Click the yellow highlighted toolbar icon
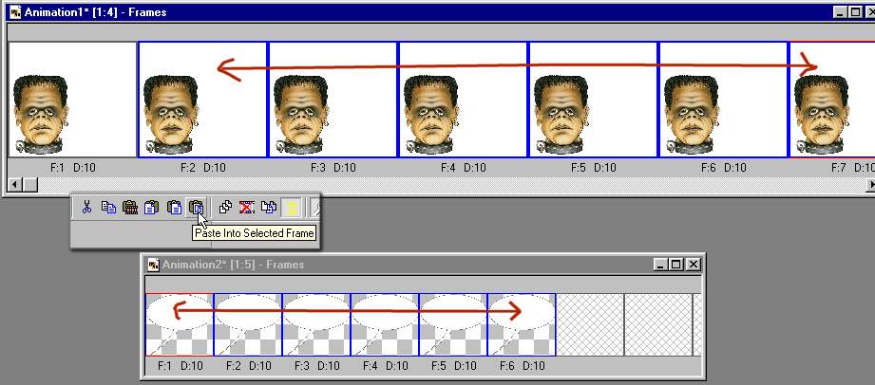 point(291,207)
